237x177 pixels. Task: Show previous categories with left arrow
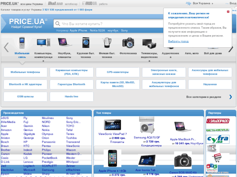6,47
